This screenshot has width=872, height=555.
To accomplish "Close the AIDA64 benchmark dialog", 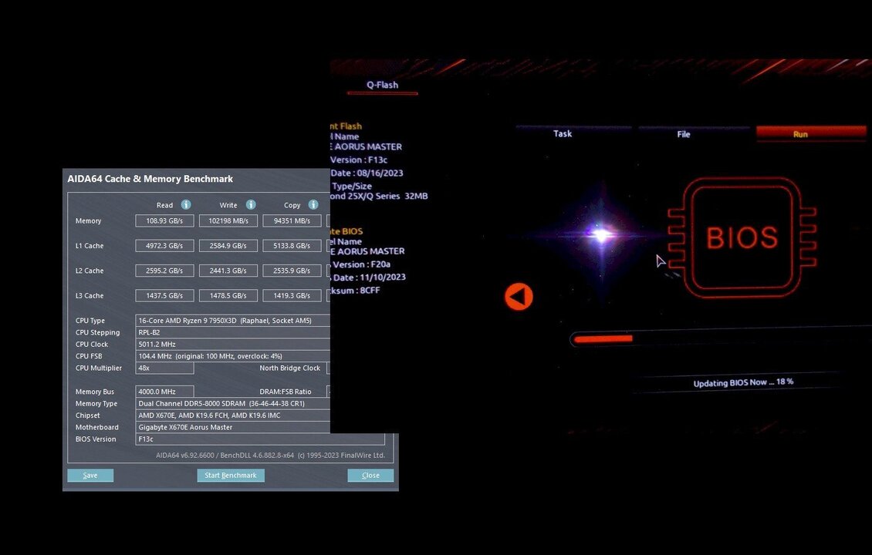I will click(370, 476).
